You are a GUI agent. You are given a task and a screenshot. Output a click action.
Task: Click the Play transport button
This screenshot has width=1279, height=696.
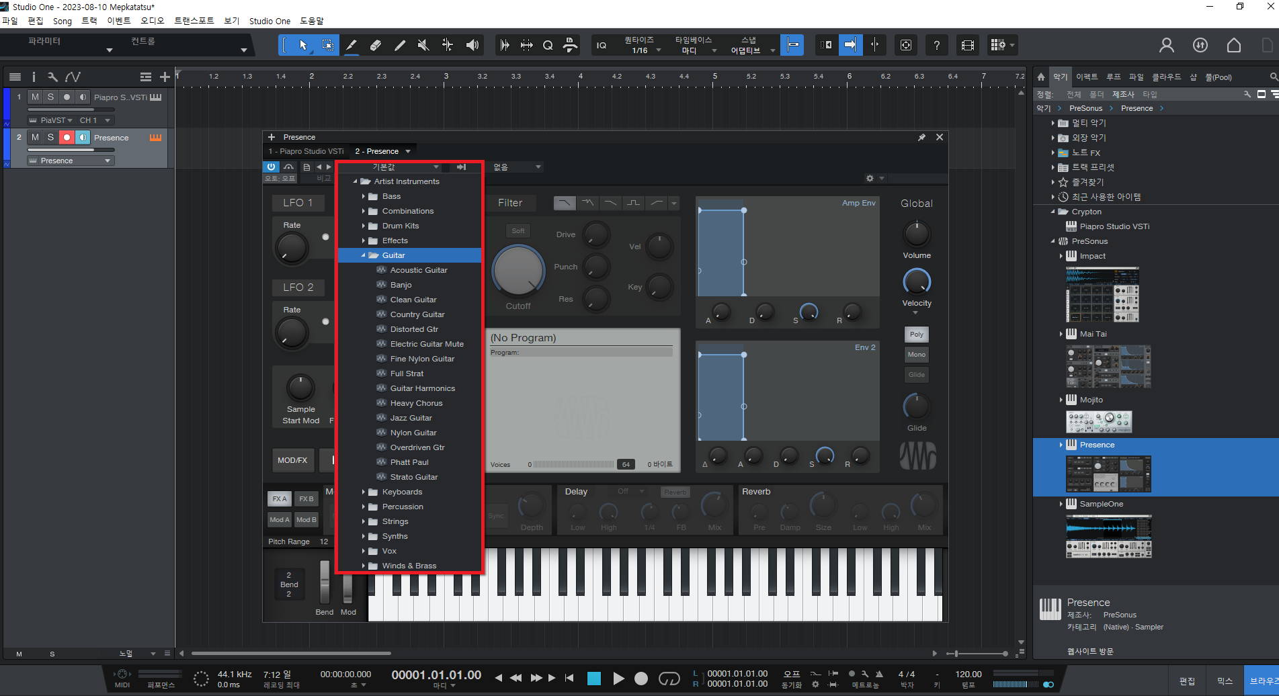point(619,679)
